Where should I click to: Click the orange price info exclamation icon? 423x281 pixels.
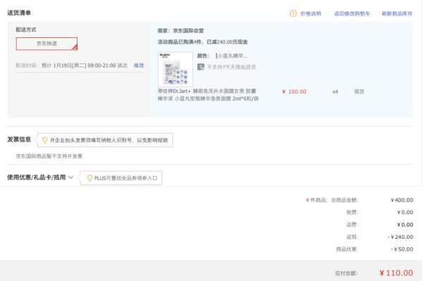293,13
